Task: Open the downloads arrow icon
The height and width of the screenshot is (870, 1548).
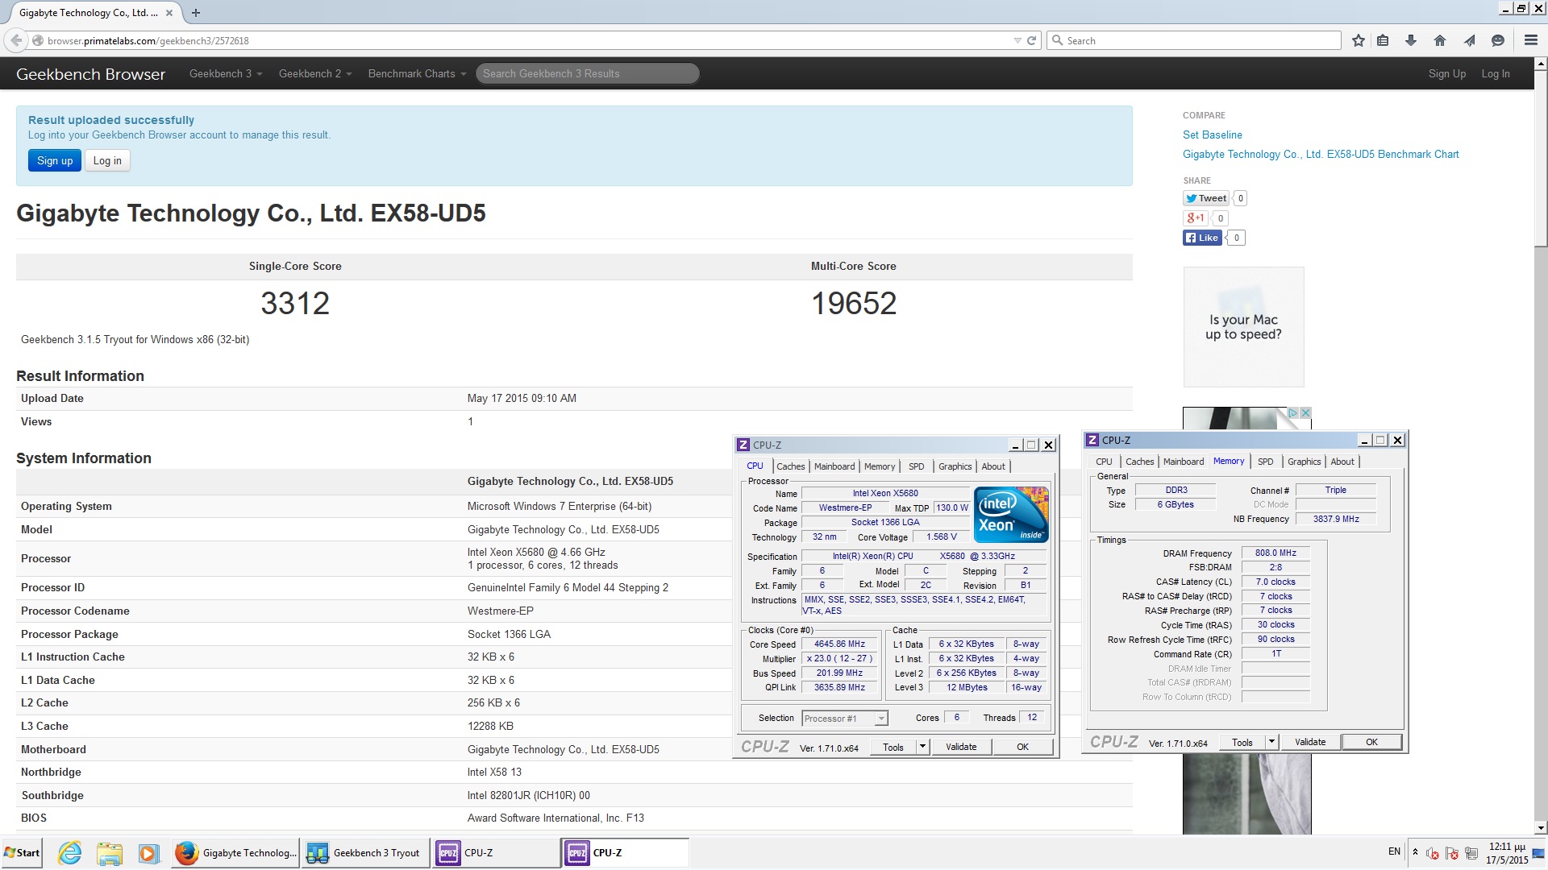Action: 1411,40
